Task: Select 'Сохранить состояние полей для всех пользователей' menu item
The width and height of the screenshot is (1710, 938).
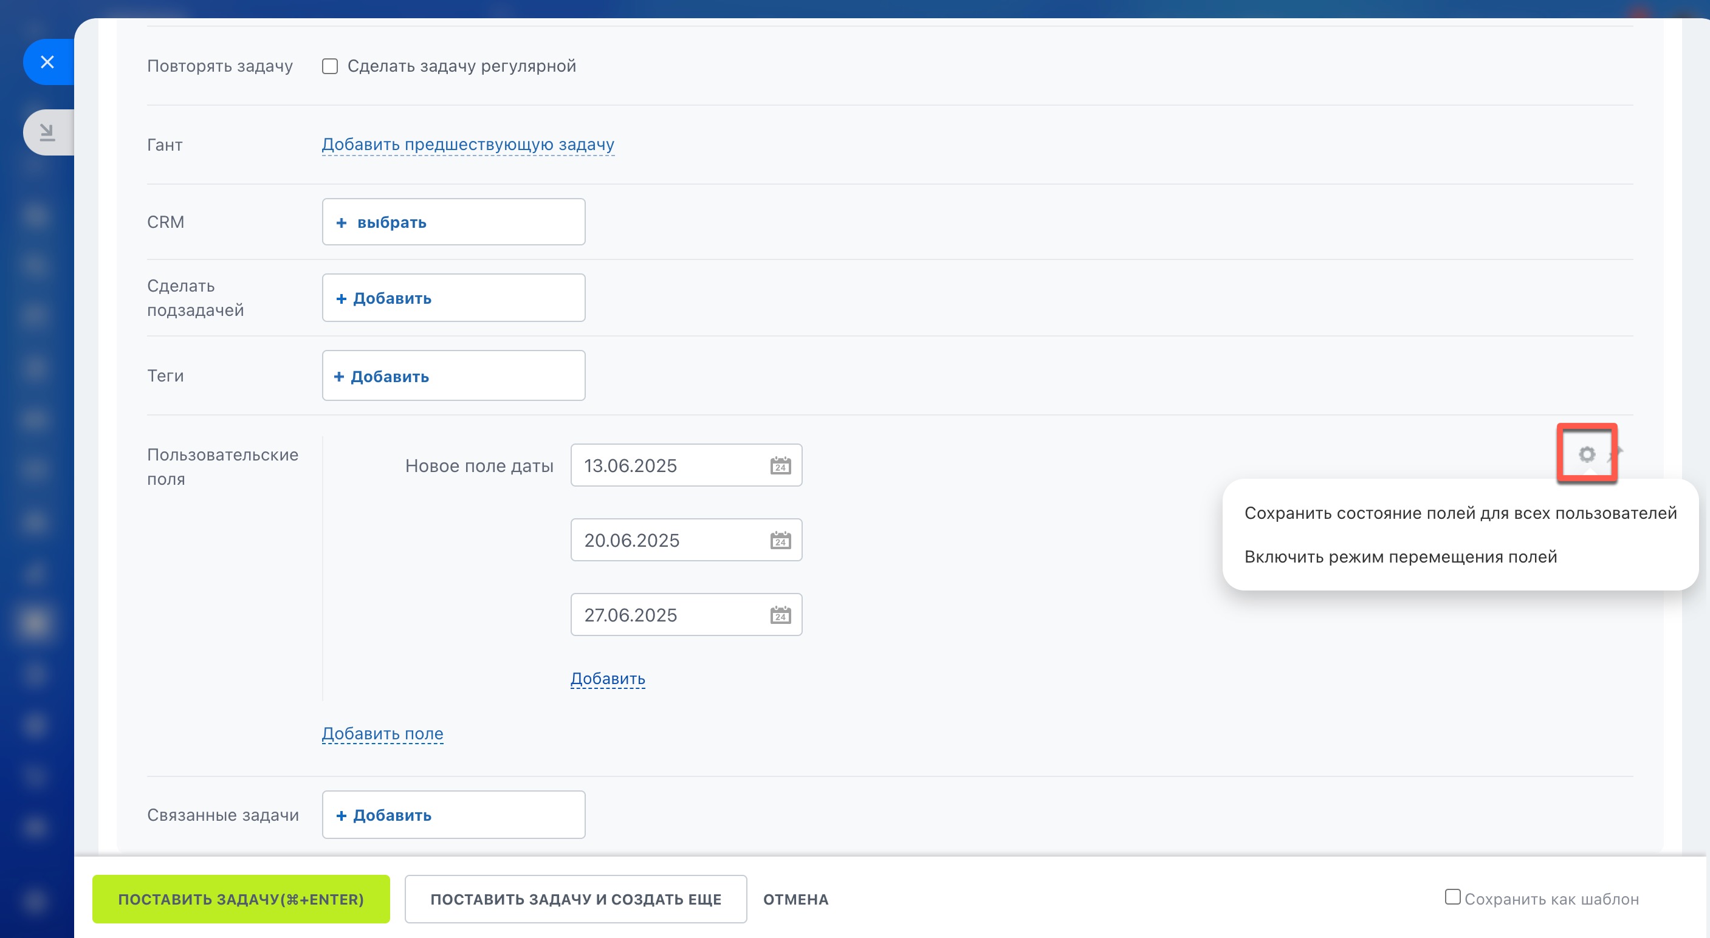Action: 1460,513
